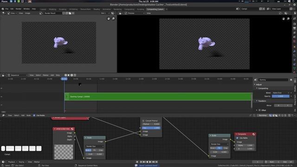Click the Fac slider on the Alpha Over node
This screenshot has height=167, width=297.
click(x=151, y=128)
